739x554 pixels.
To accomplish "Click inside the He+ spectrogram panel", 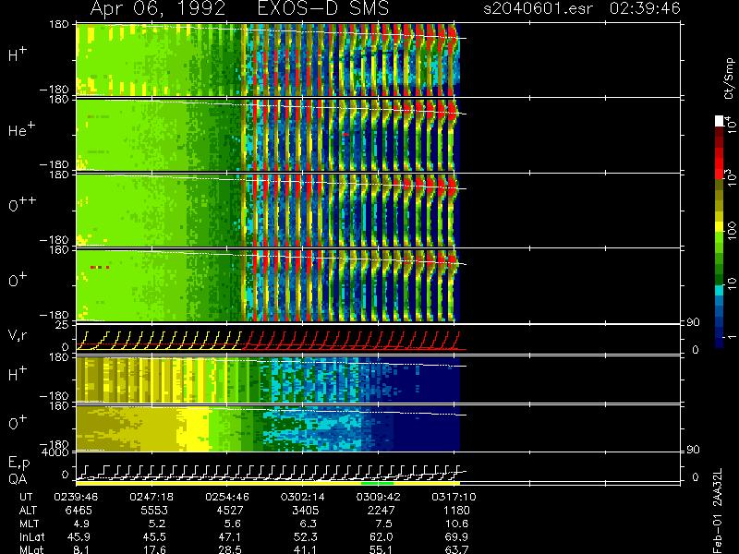I will click(268, 136).
